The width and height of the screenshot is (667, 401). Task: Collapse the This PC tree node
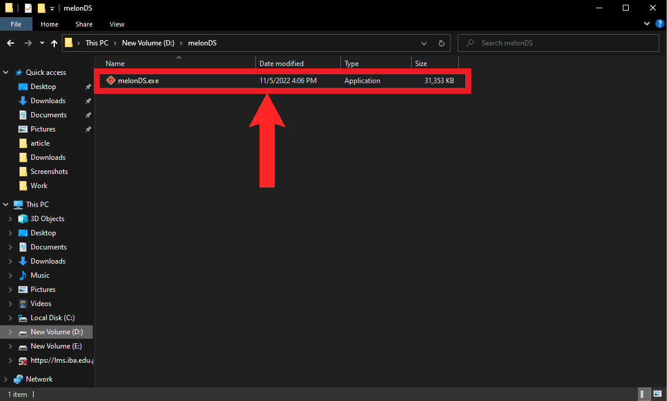pos(5,205)
